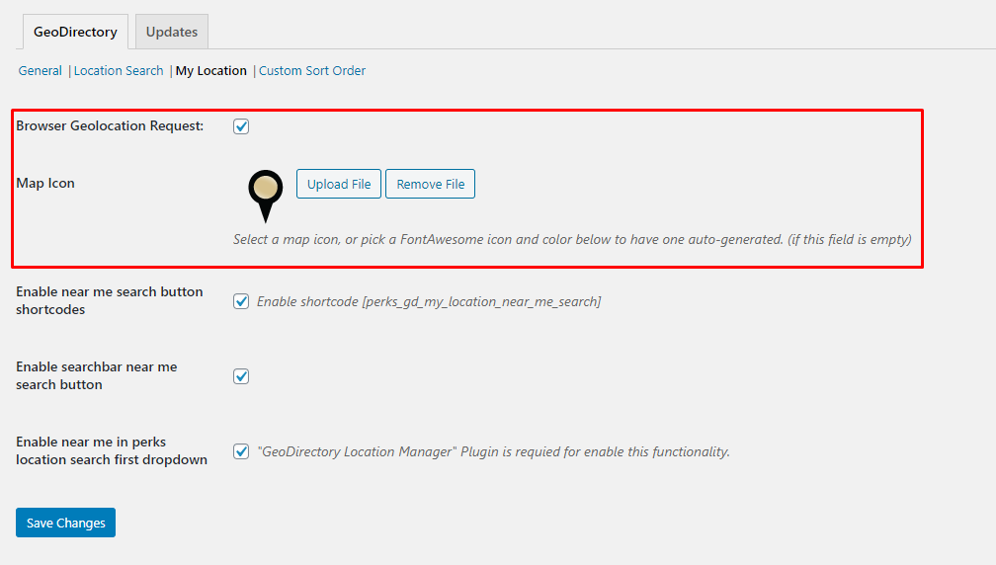Toggle Browser Geolocation Request checkbox

coord(241,126)
